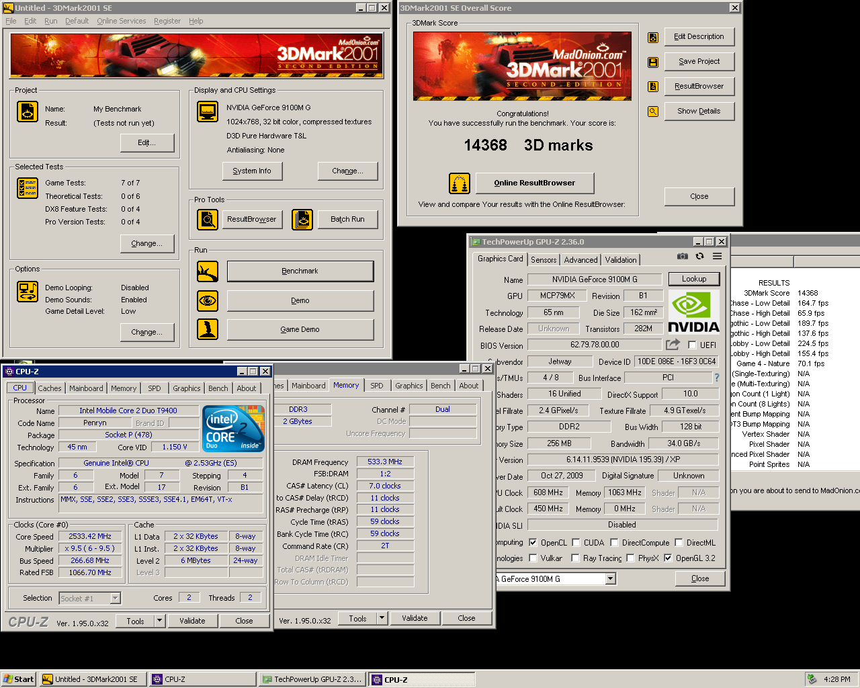Toggle the UEFI checkbox in GPU-Z
This screenshot has height=688, width=860.
692,345
